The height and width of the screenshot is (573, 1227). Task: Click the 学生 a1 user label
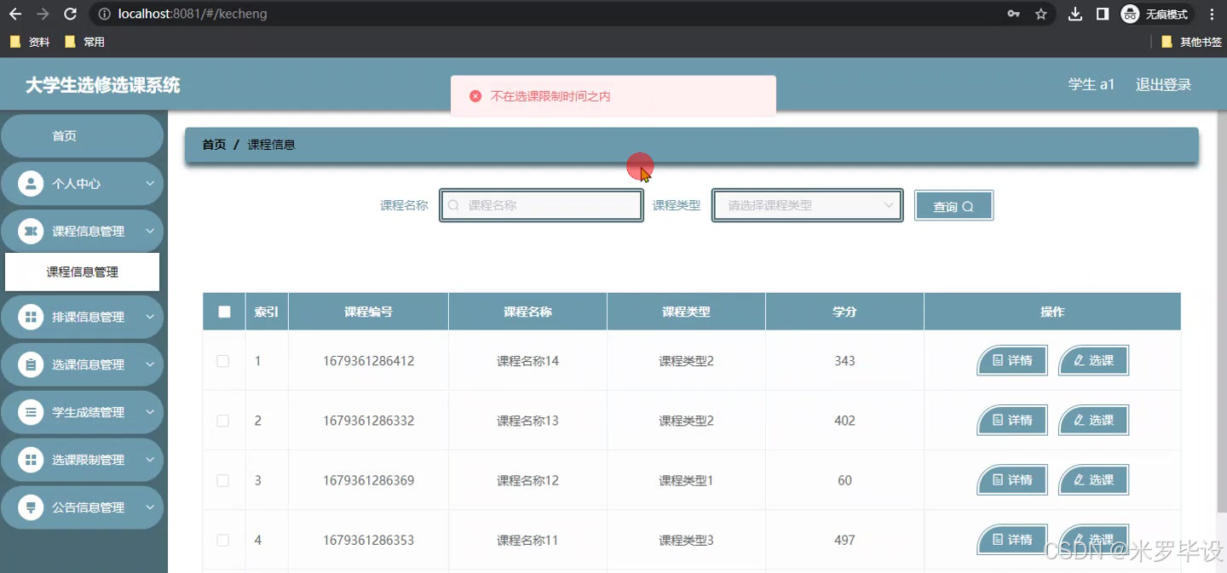1092,84
